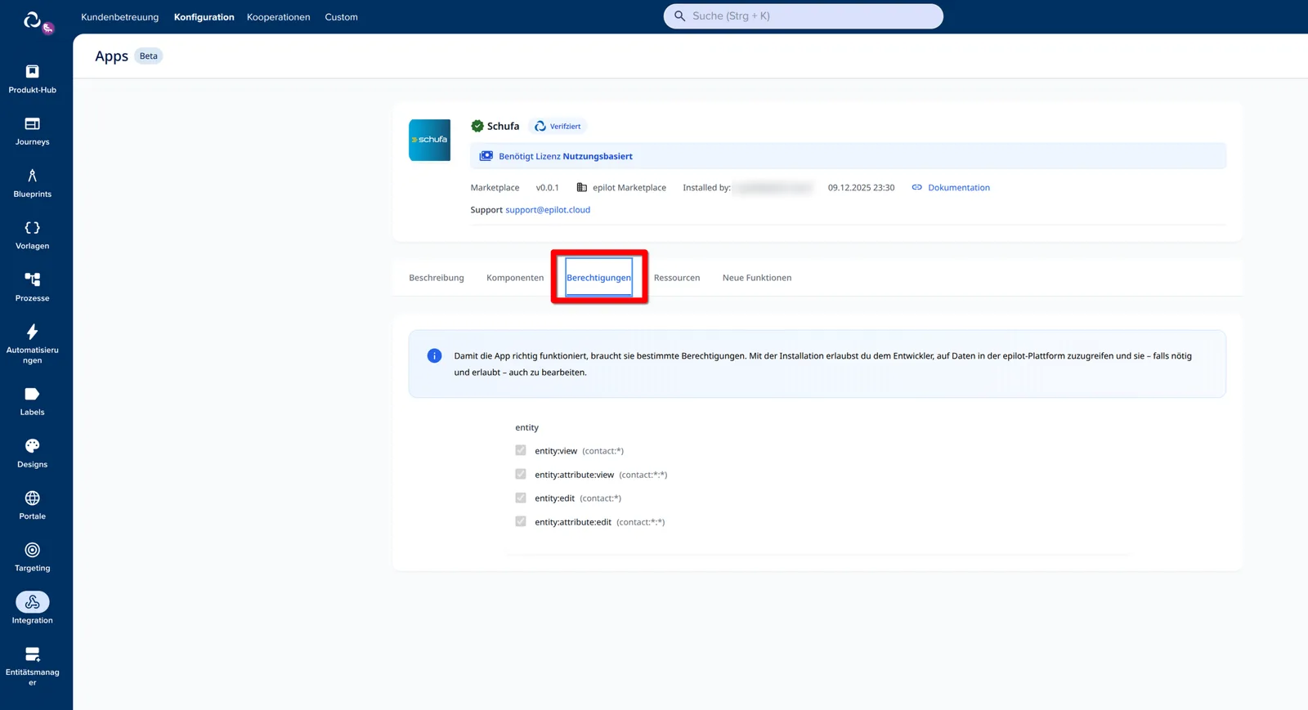Click the Verifiziert badge
This screenshot has width=1308, height=710.
click(558, 127)
